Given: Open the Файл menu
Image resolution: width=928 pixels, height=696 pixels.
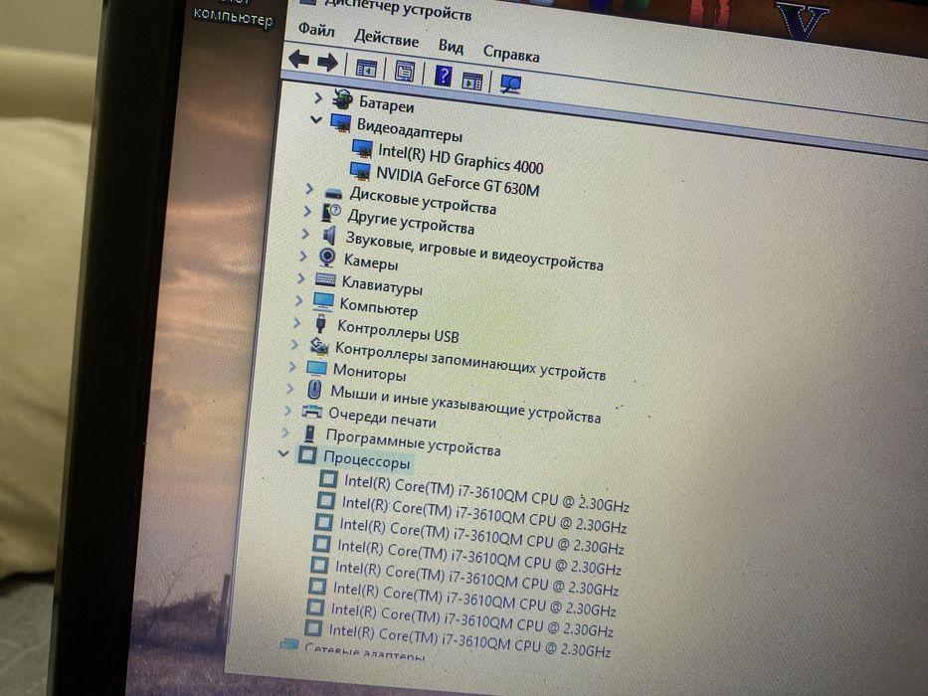Looking at the screenshot, I should [316, 29].
